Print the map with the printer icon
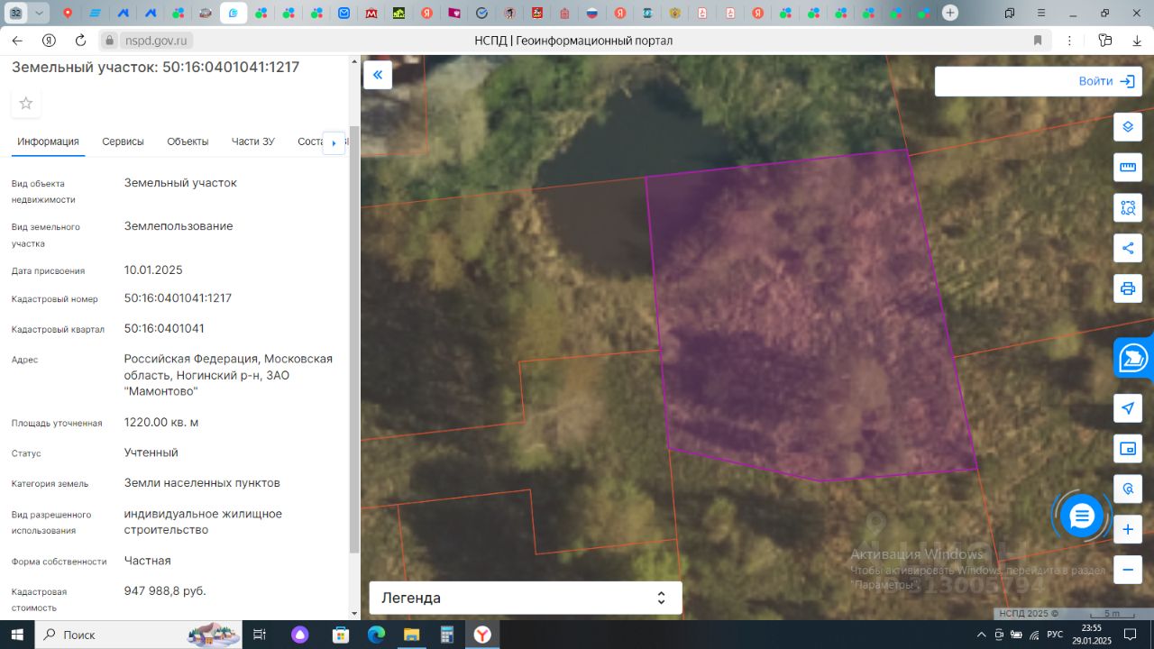The width and height of the screenshot is (1154, 649). pyautogui.click(x=1127, y=288)
